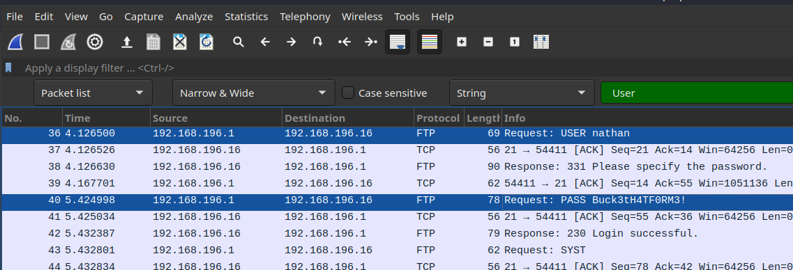Zoom out the main window text

(x=488, y=42)
